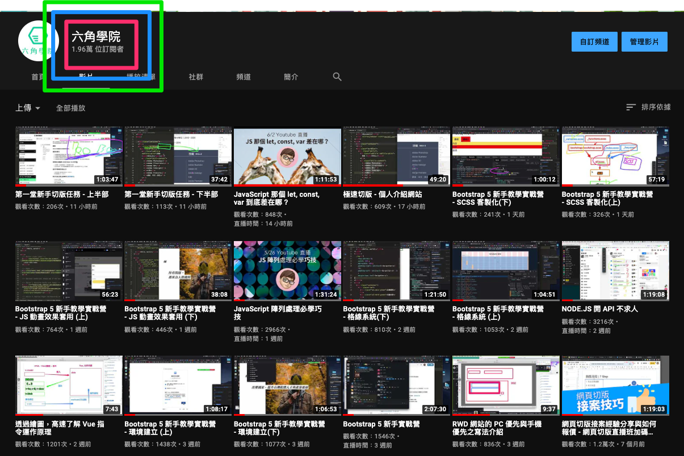Open the 網頁切版 接案技巧 thumbnail
The height and width of the screenshot is (456, 684).
point(615,386)
